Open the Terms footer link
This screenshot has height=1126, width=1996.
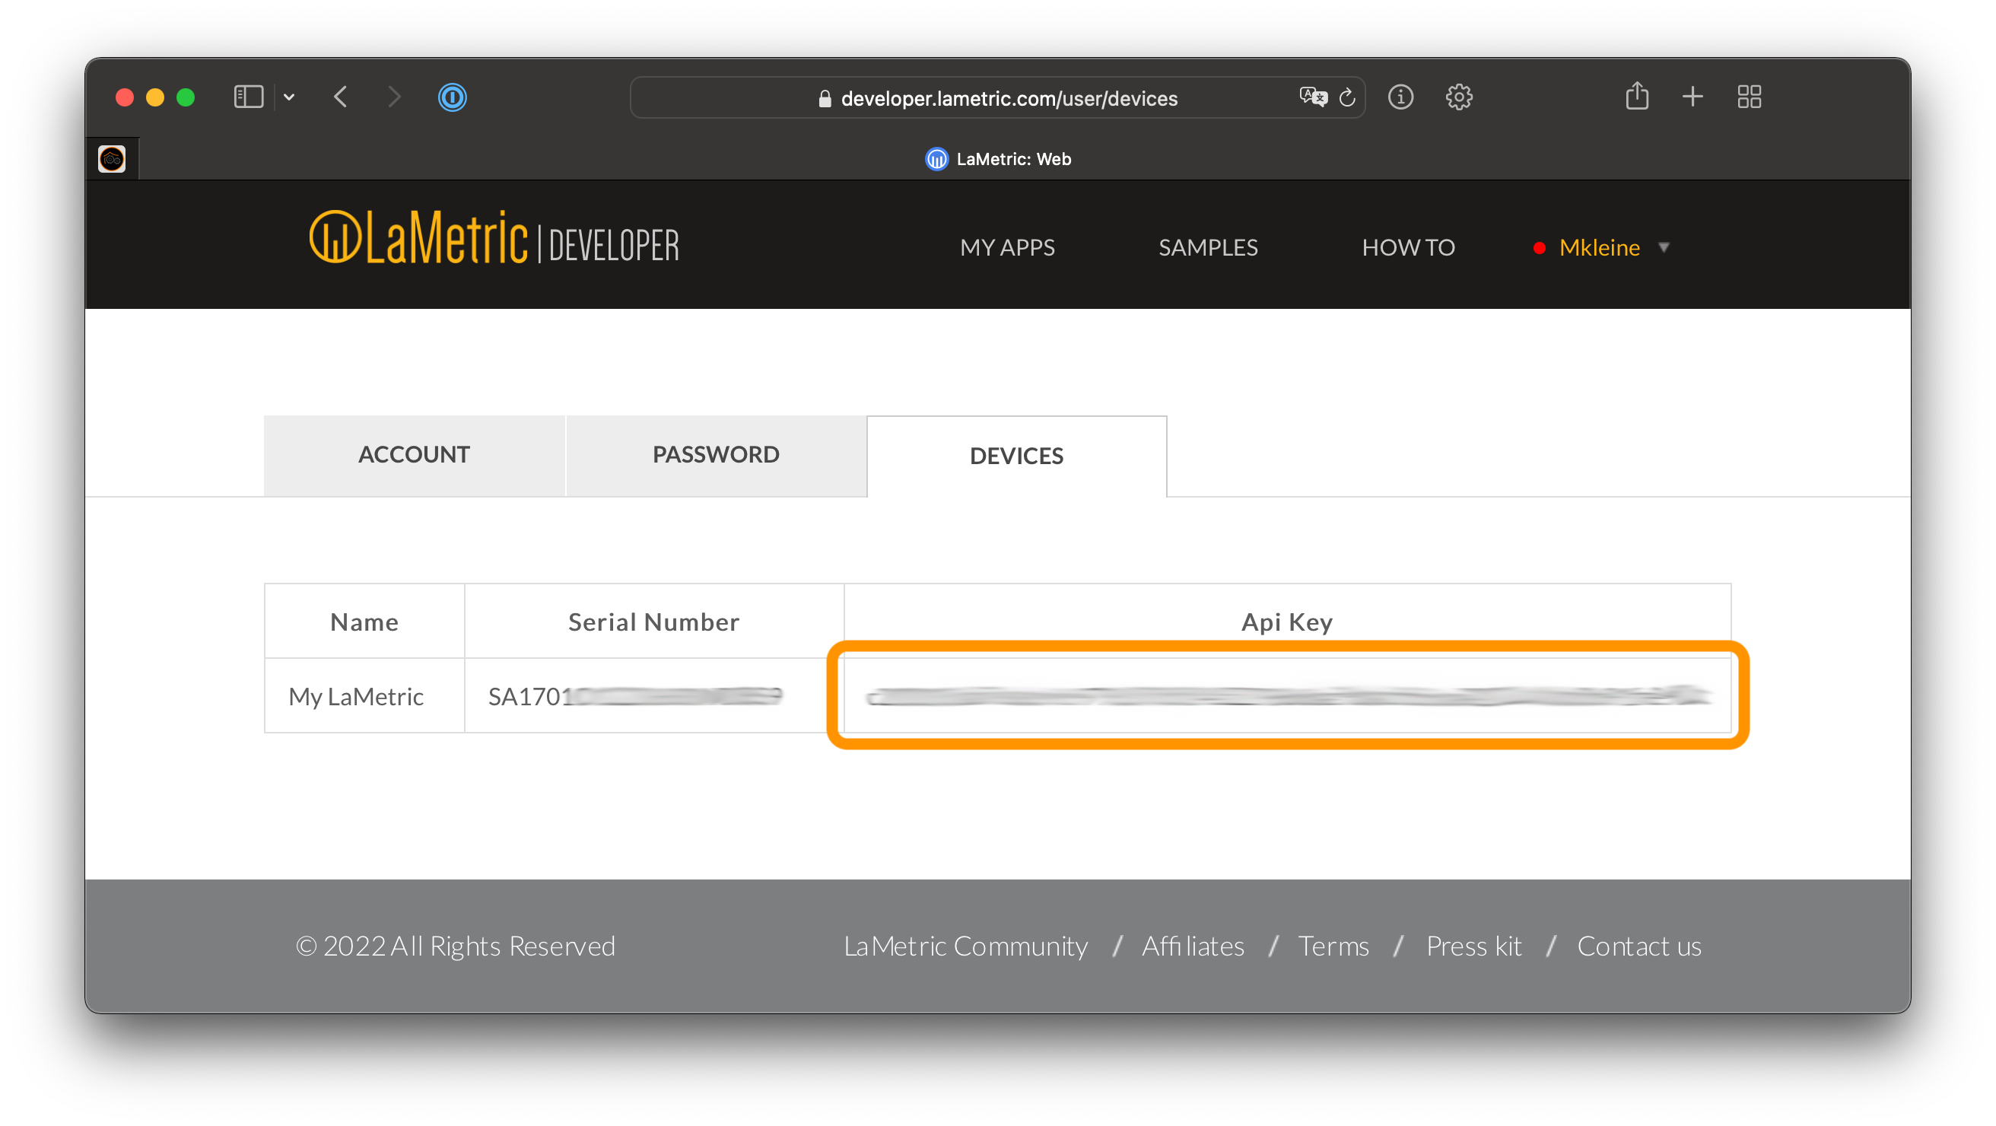pos(1333,946)
